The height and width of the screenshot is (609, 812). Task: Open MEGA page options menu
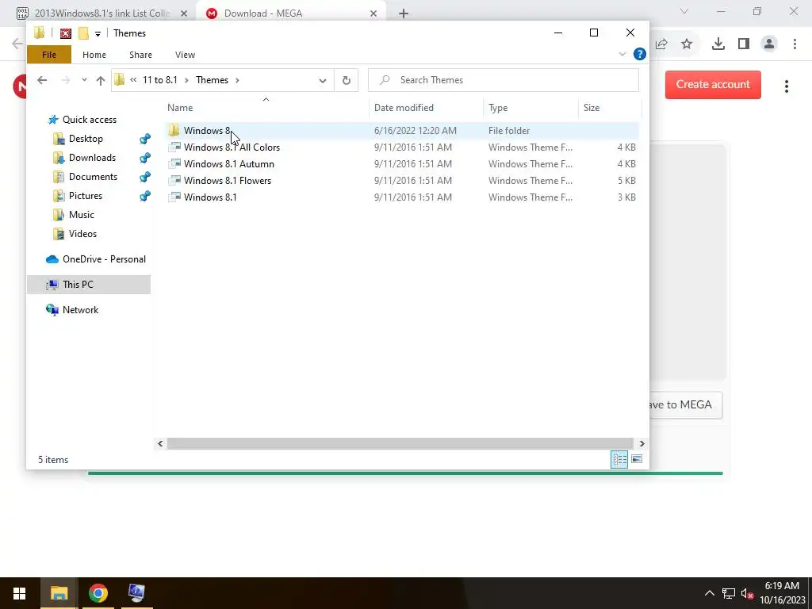[x=786, y=86]
